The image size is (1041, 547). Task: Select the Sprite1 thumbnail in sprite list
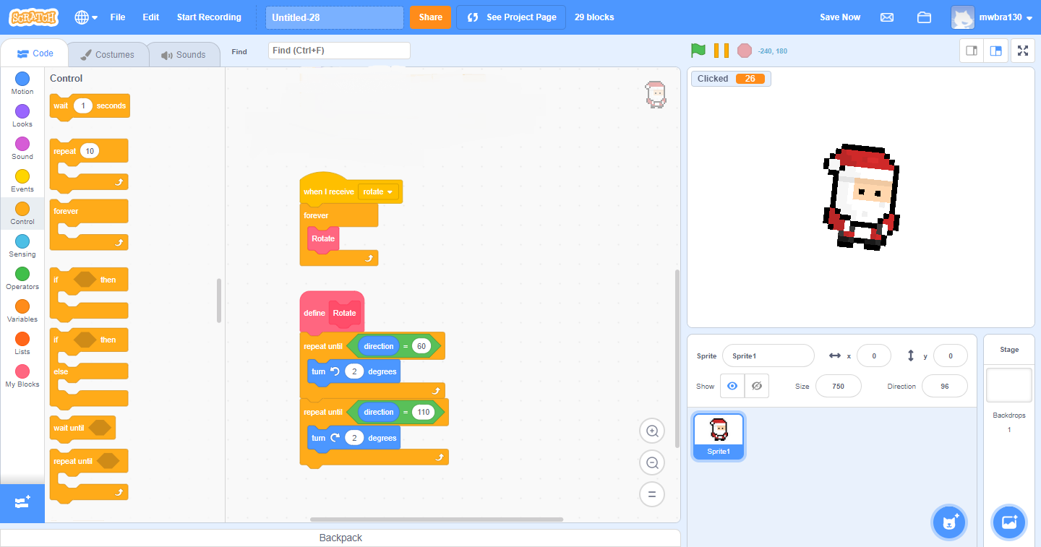point(719,436)
